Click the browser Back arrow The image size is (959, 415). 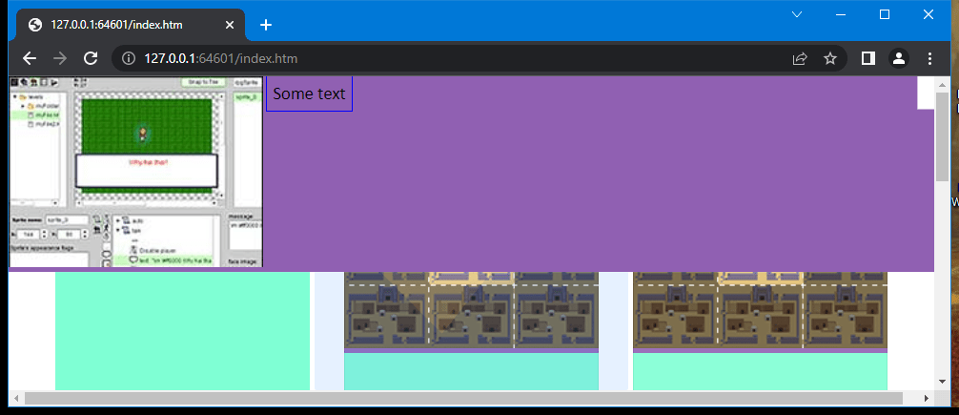29,58
